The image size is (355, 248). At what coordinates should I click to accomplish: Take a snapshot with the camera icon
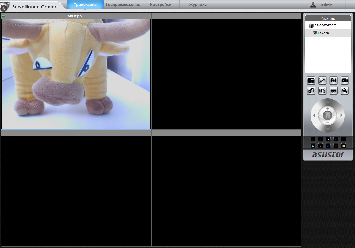point(333,80)
